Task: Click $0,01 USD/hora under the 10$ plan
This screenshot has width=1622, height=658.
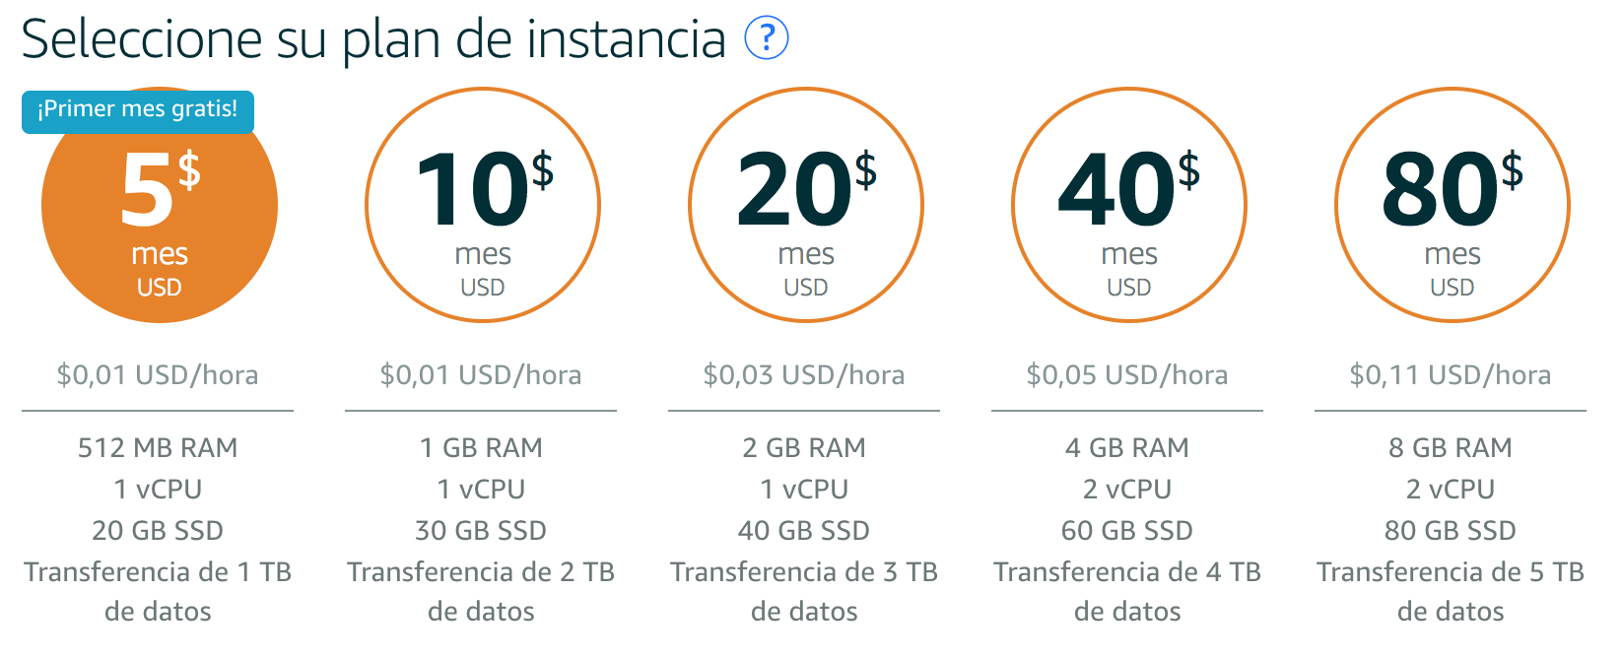Action: pyautogui.click(x=481, y=375)
